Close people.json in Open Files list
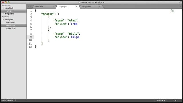 (x=3, y=11)
